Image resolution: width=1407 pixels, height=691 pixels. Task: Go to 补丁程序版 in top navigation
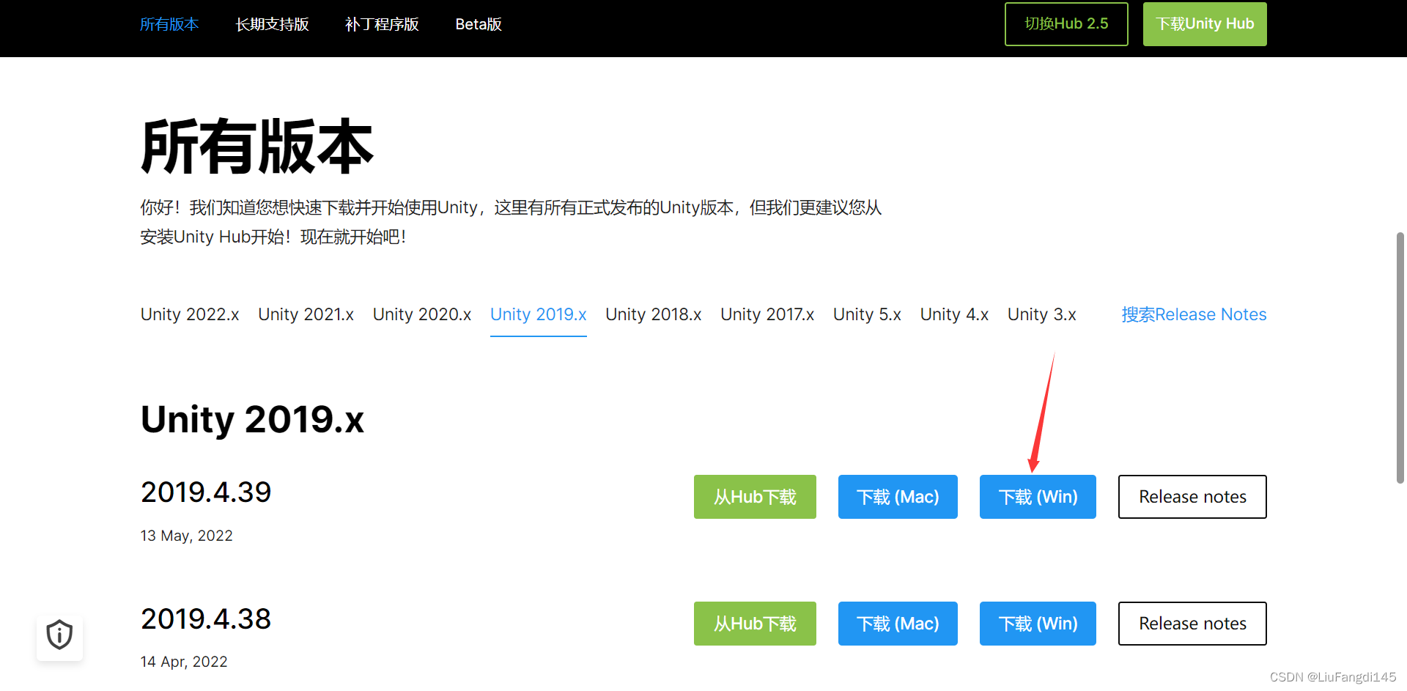click(x=382, y=24)
